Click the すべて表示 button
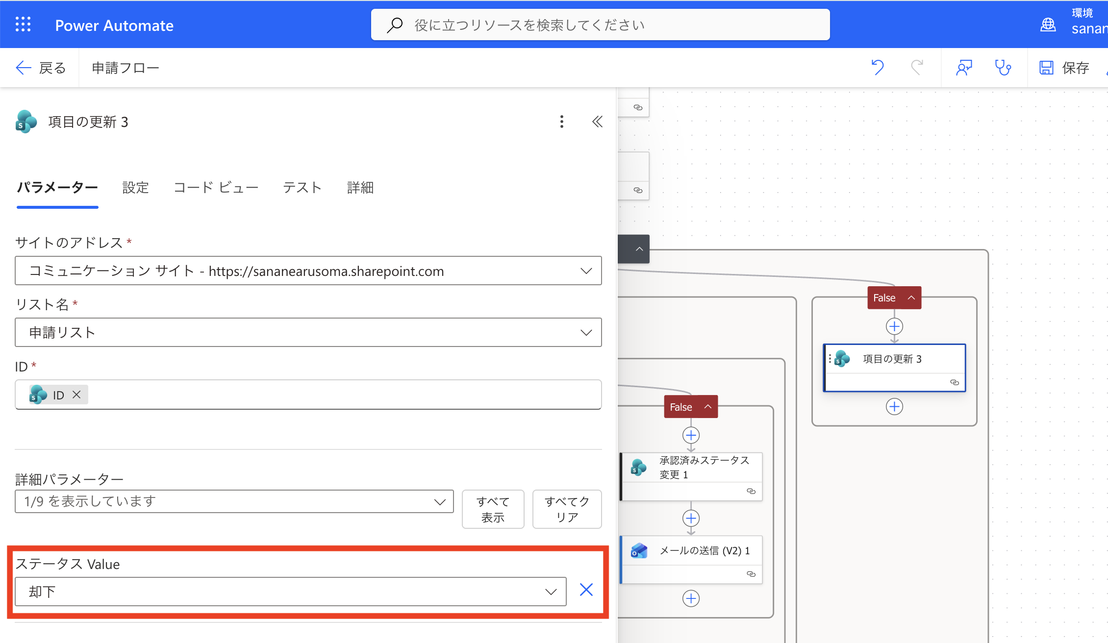 tap(493, 509)
